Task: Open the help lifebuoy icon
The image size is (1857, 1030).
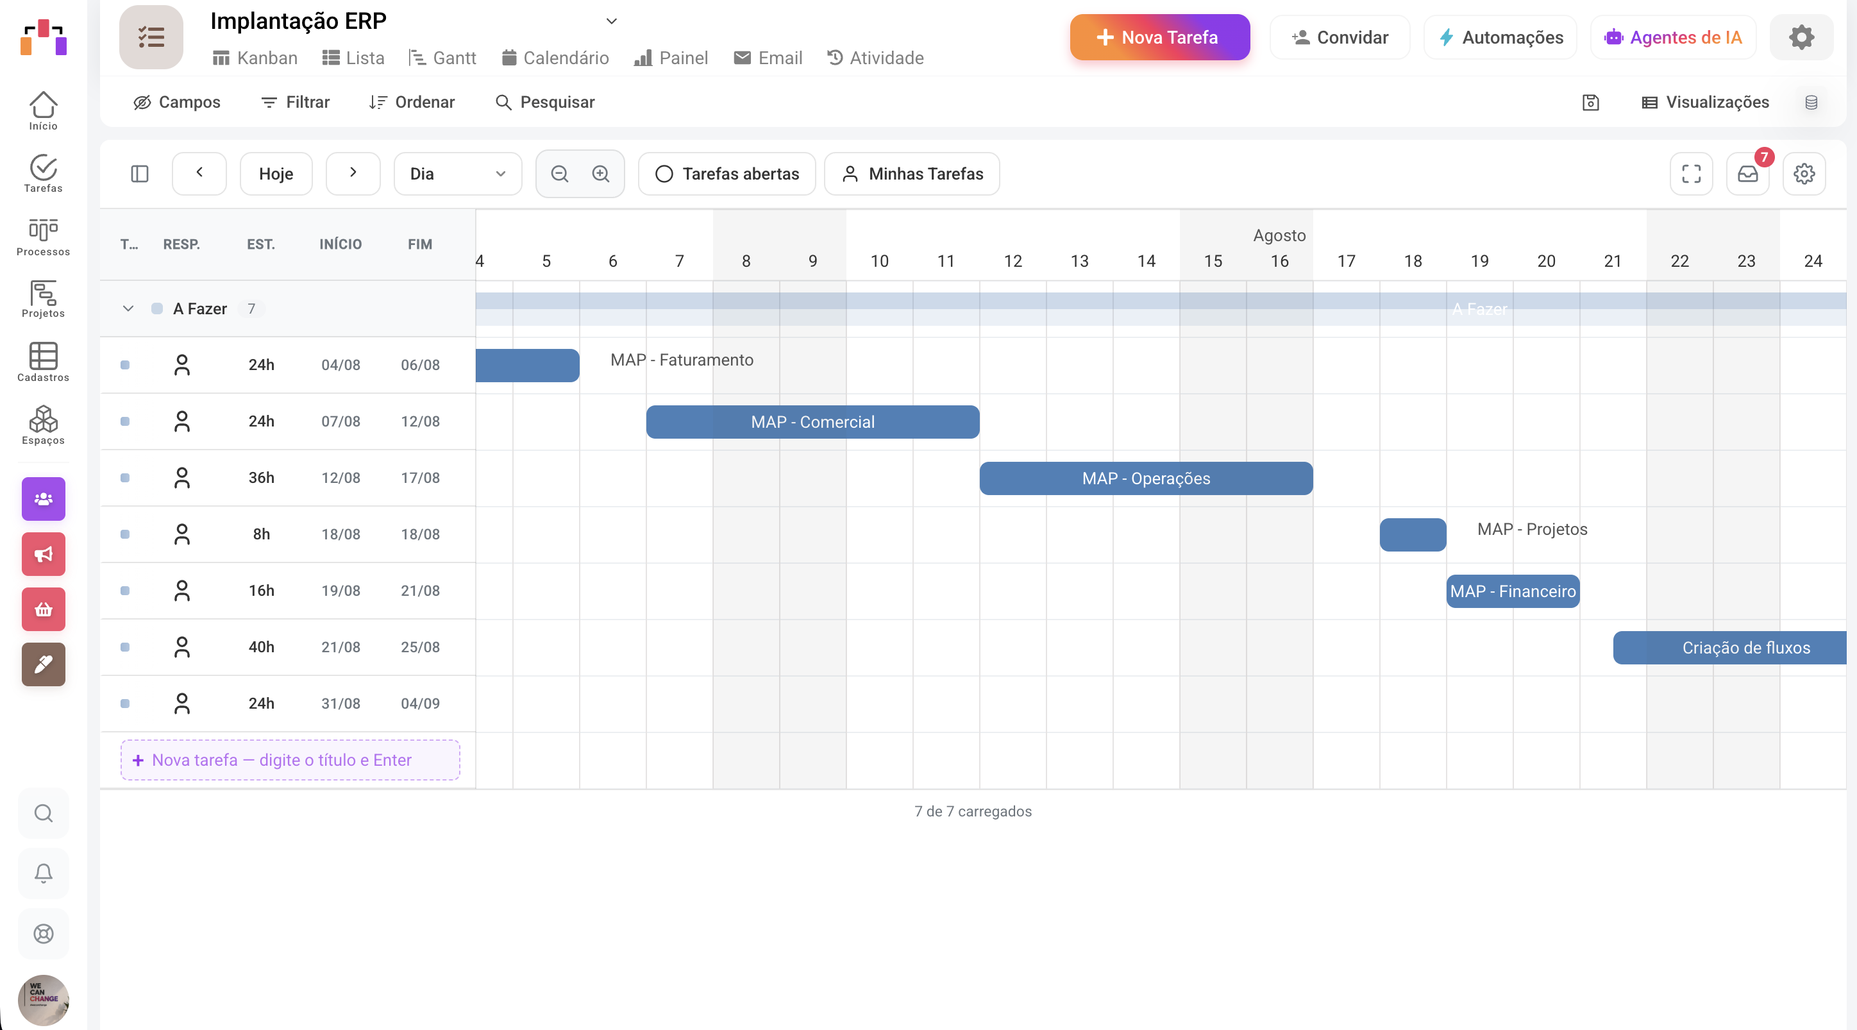Action: pyautogui.click(x=43, y=934)
